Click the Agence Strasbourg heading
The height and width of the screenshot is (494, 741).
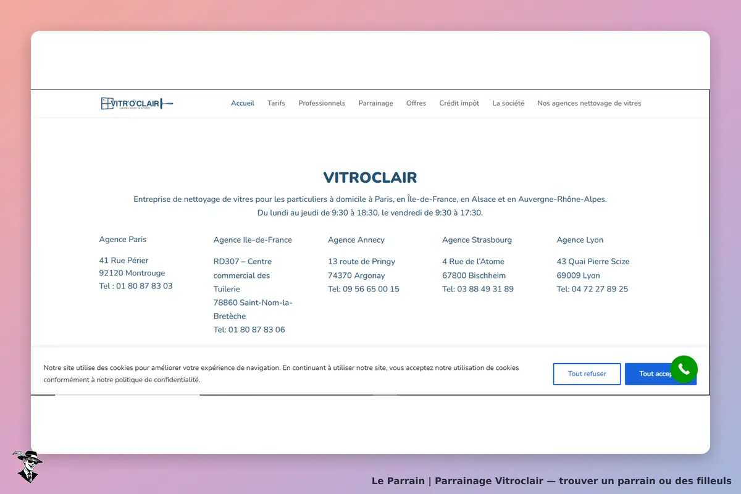[477, 240]
